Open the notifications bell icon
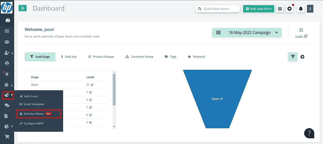Screen dimensions: 323x144 pos(301,9)
